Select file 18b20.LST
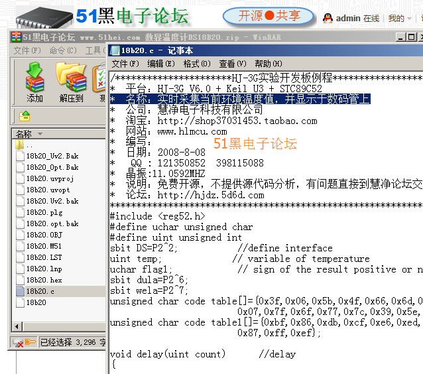The width and height of the screenshot is (423, 374). tap(39, 257)
